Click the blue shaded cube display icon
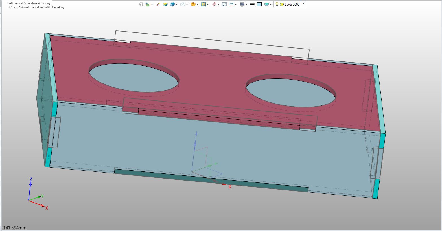This screenshot has height=231, width=442. [x=172, y=4]
